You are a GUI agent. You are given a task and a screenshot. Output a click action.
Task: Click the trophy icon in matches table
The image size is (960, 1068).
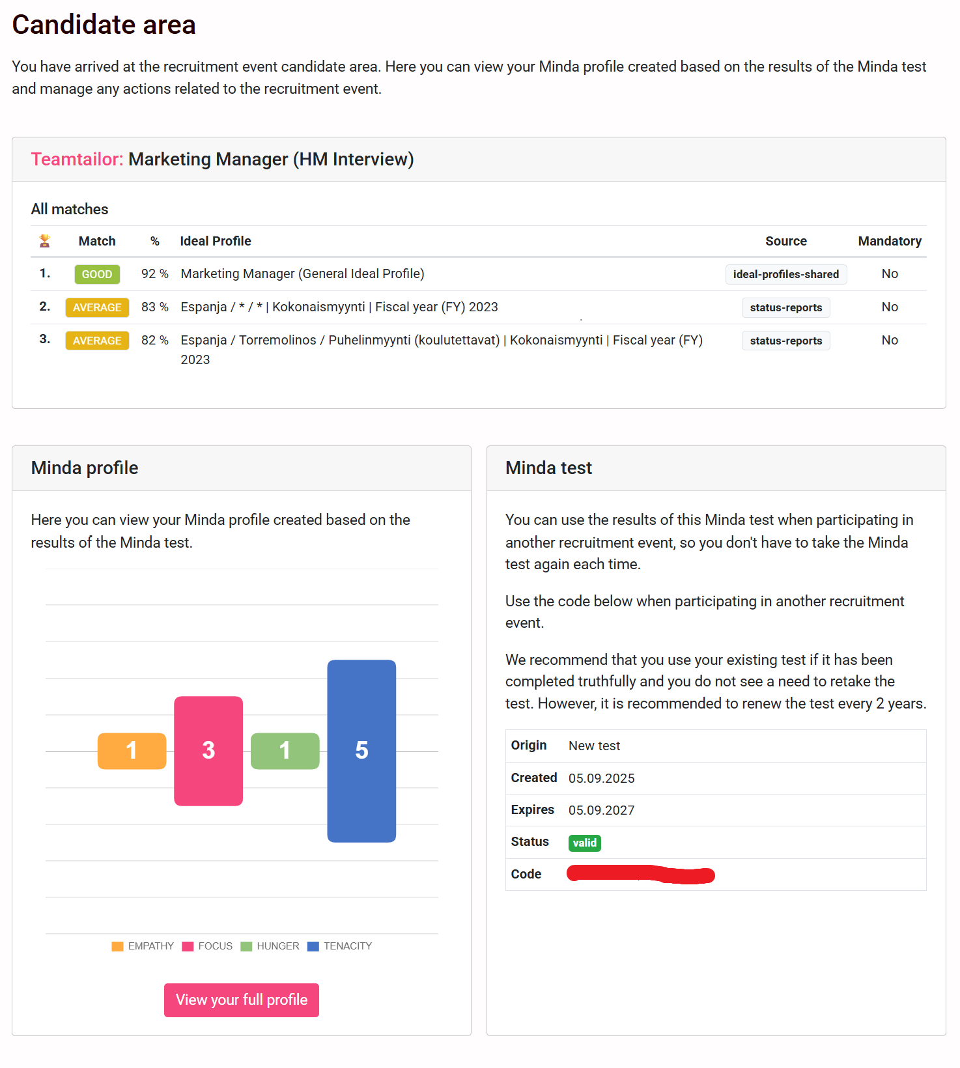tap(44, 241)
